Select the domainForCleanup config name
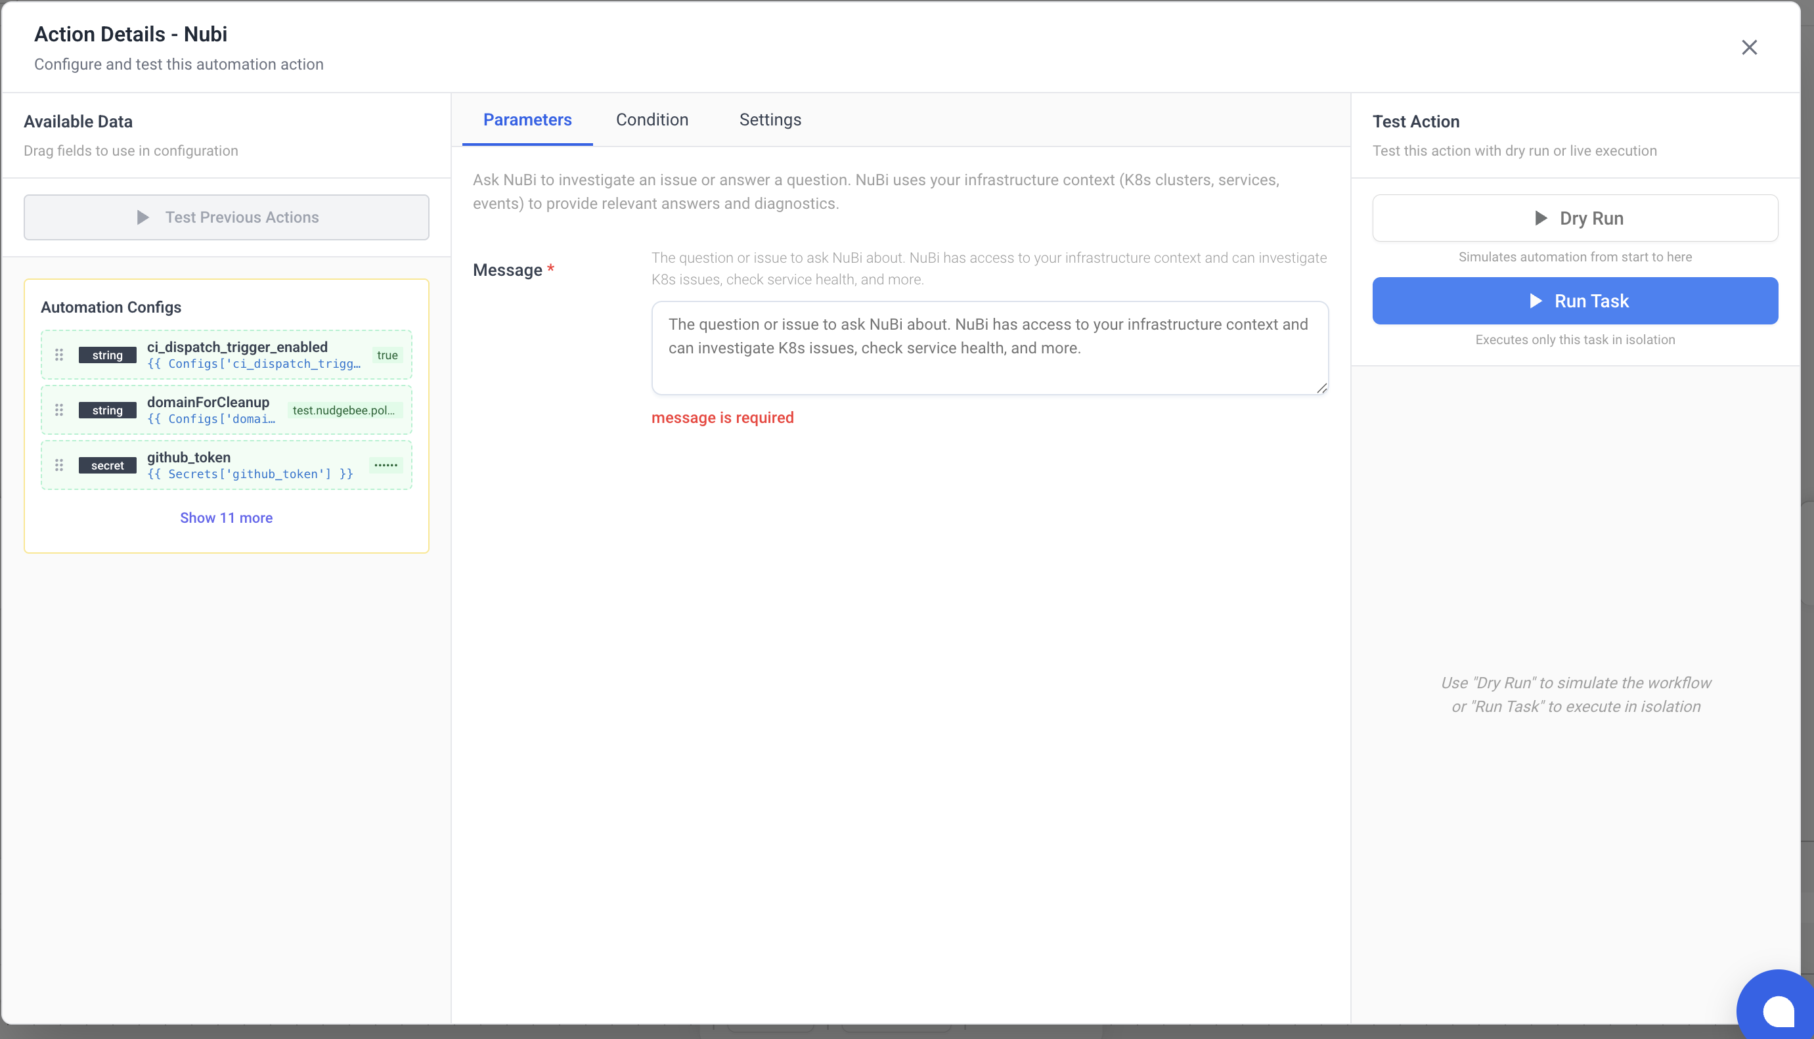 (208, 402)
